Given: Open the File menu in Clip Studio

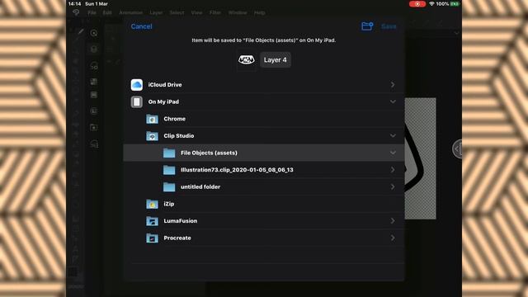Looking at the screenshot, I should [x=92, y=13].
